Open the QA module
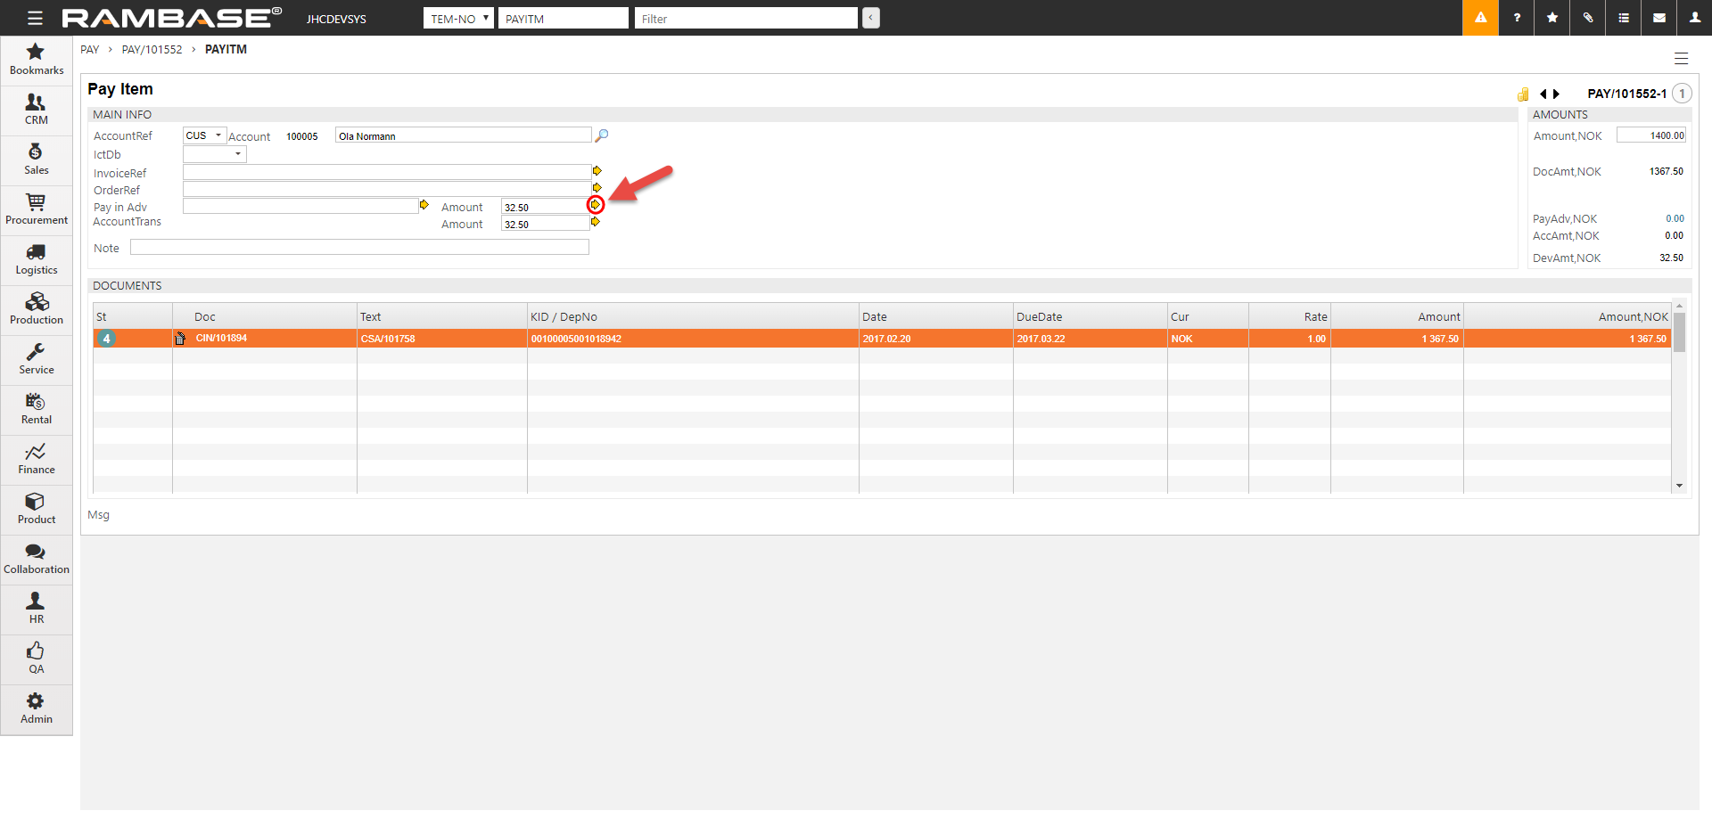This screenshot has width=1712, height=835. click(37, 659)
